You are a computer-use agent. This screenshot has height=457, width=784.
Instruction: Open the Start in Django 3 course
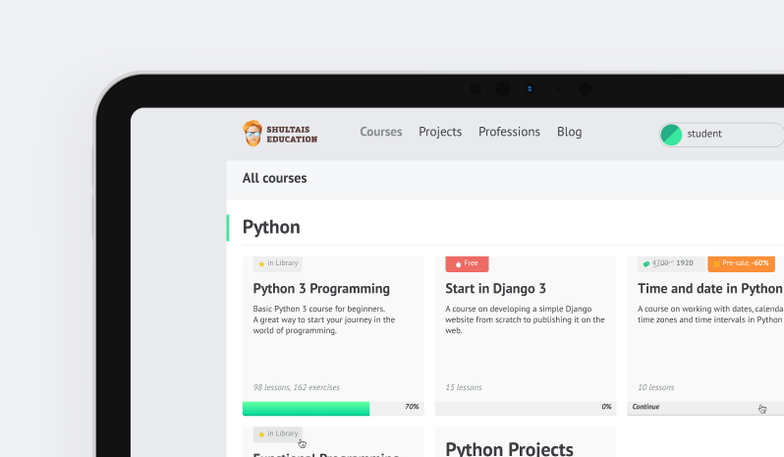point(495,289)
